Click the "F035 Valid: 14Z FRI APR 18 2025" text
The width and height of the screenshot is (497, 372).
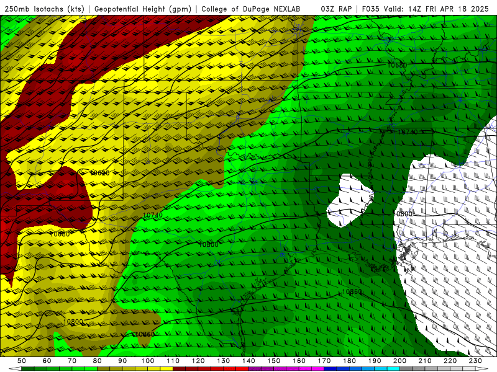coord(426,9)
